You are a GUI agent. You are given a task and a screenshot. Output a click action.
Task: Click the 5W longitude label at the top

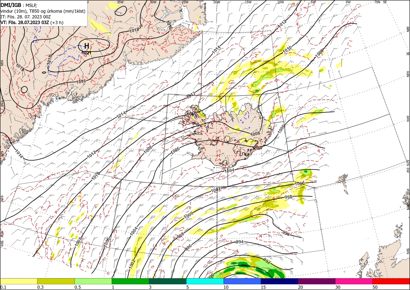point(313,2)
